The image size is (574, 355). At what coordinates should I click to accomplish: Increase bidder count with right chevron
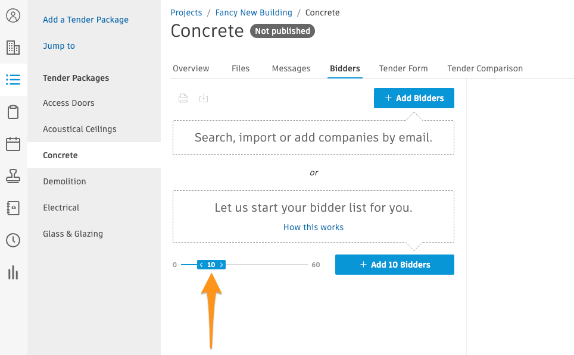tap(222, 265)
